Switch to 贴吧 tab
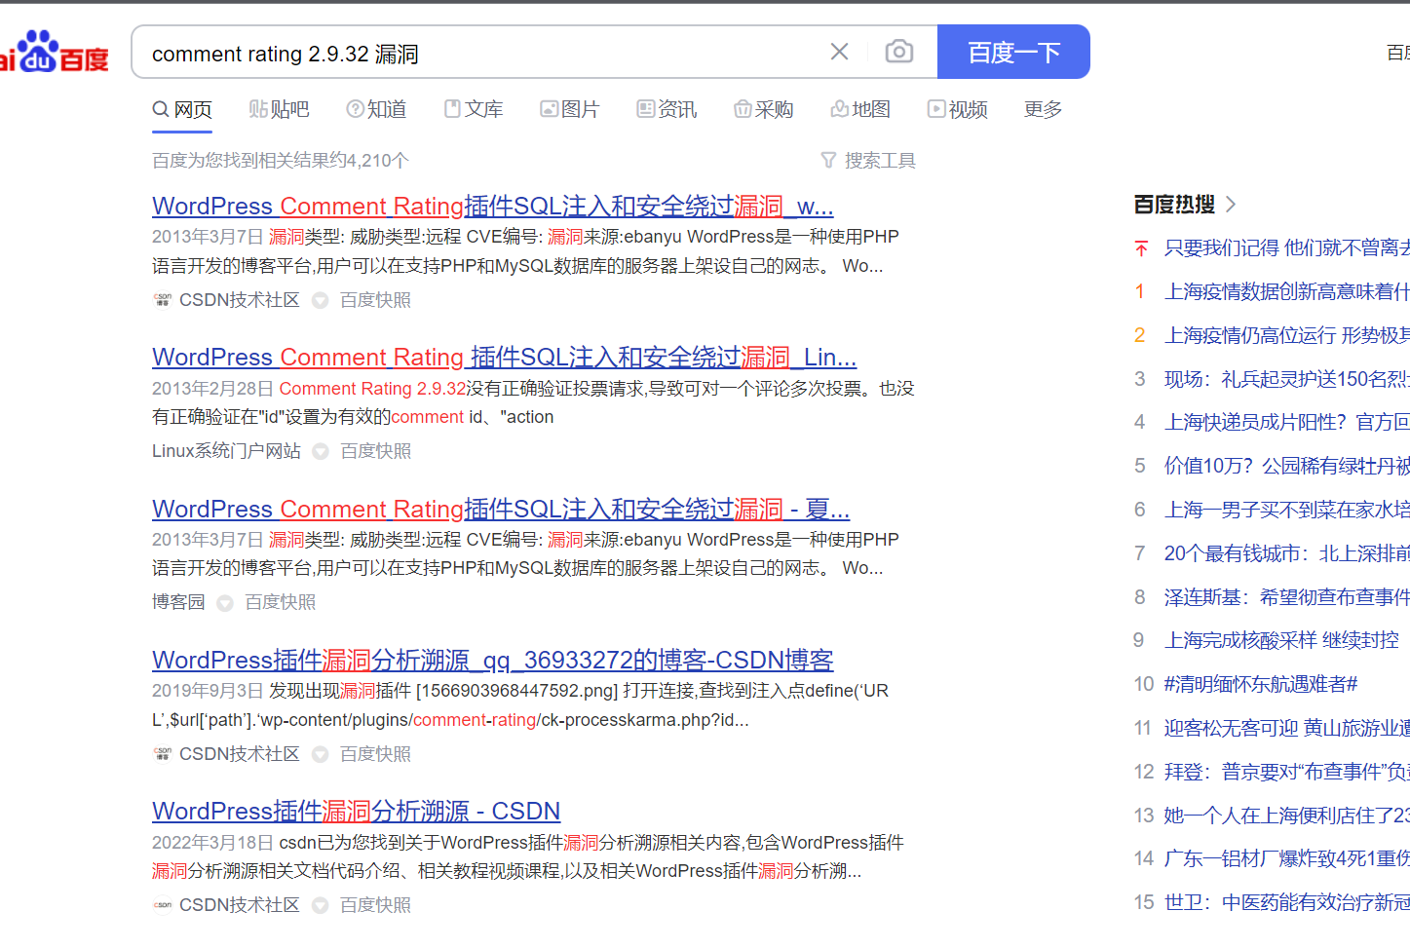Image resolution: width=1410 pixels, height=949 pixels. point(279,109)
